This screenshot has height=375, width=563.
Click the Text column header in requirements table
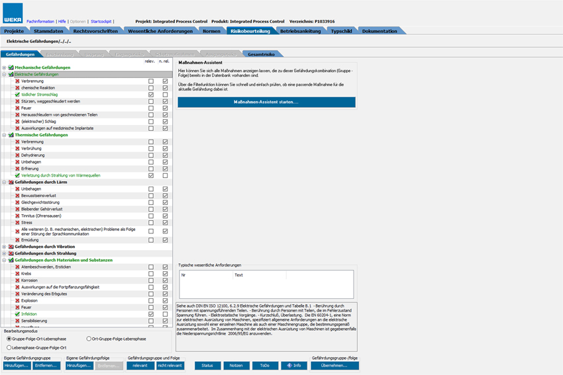point(239,274)
